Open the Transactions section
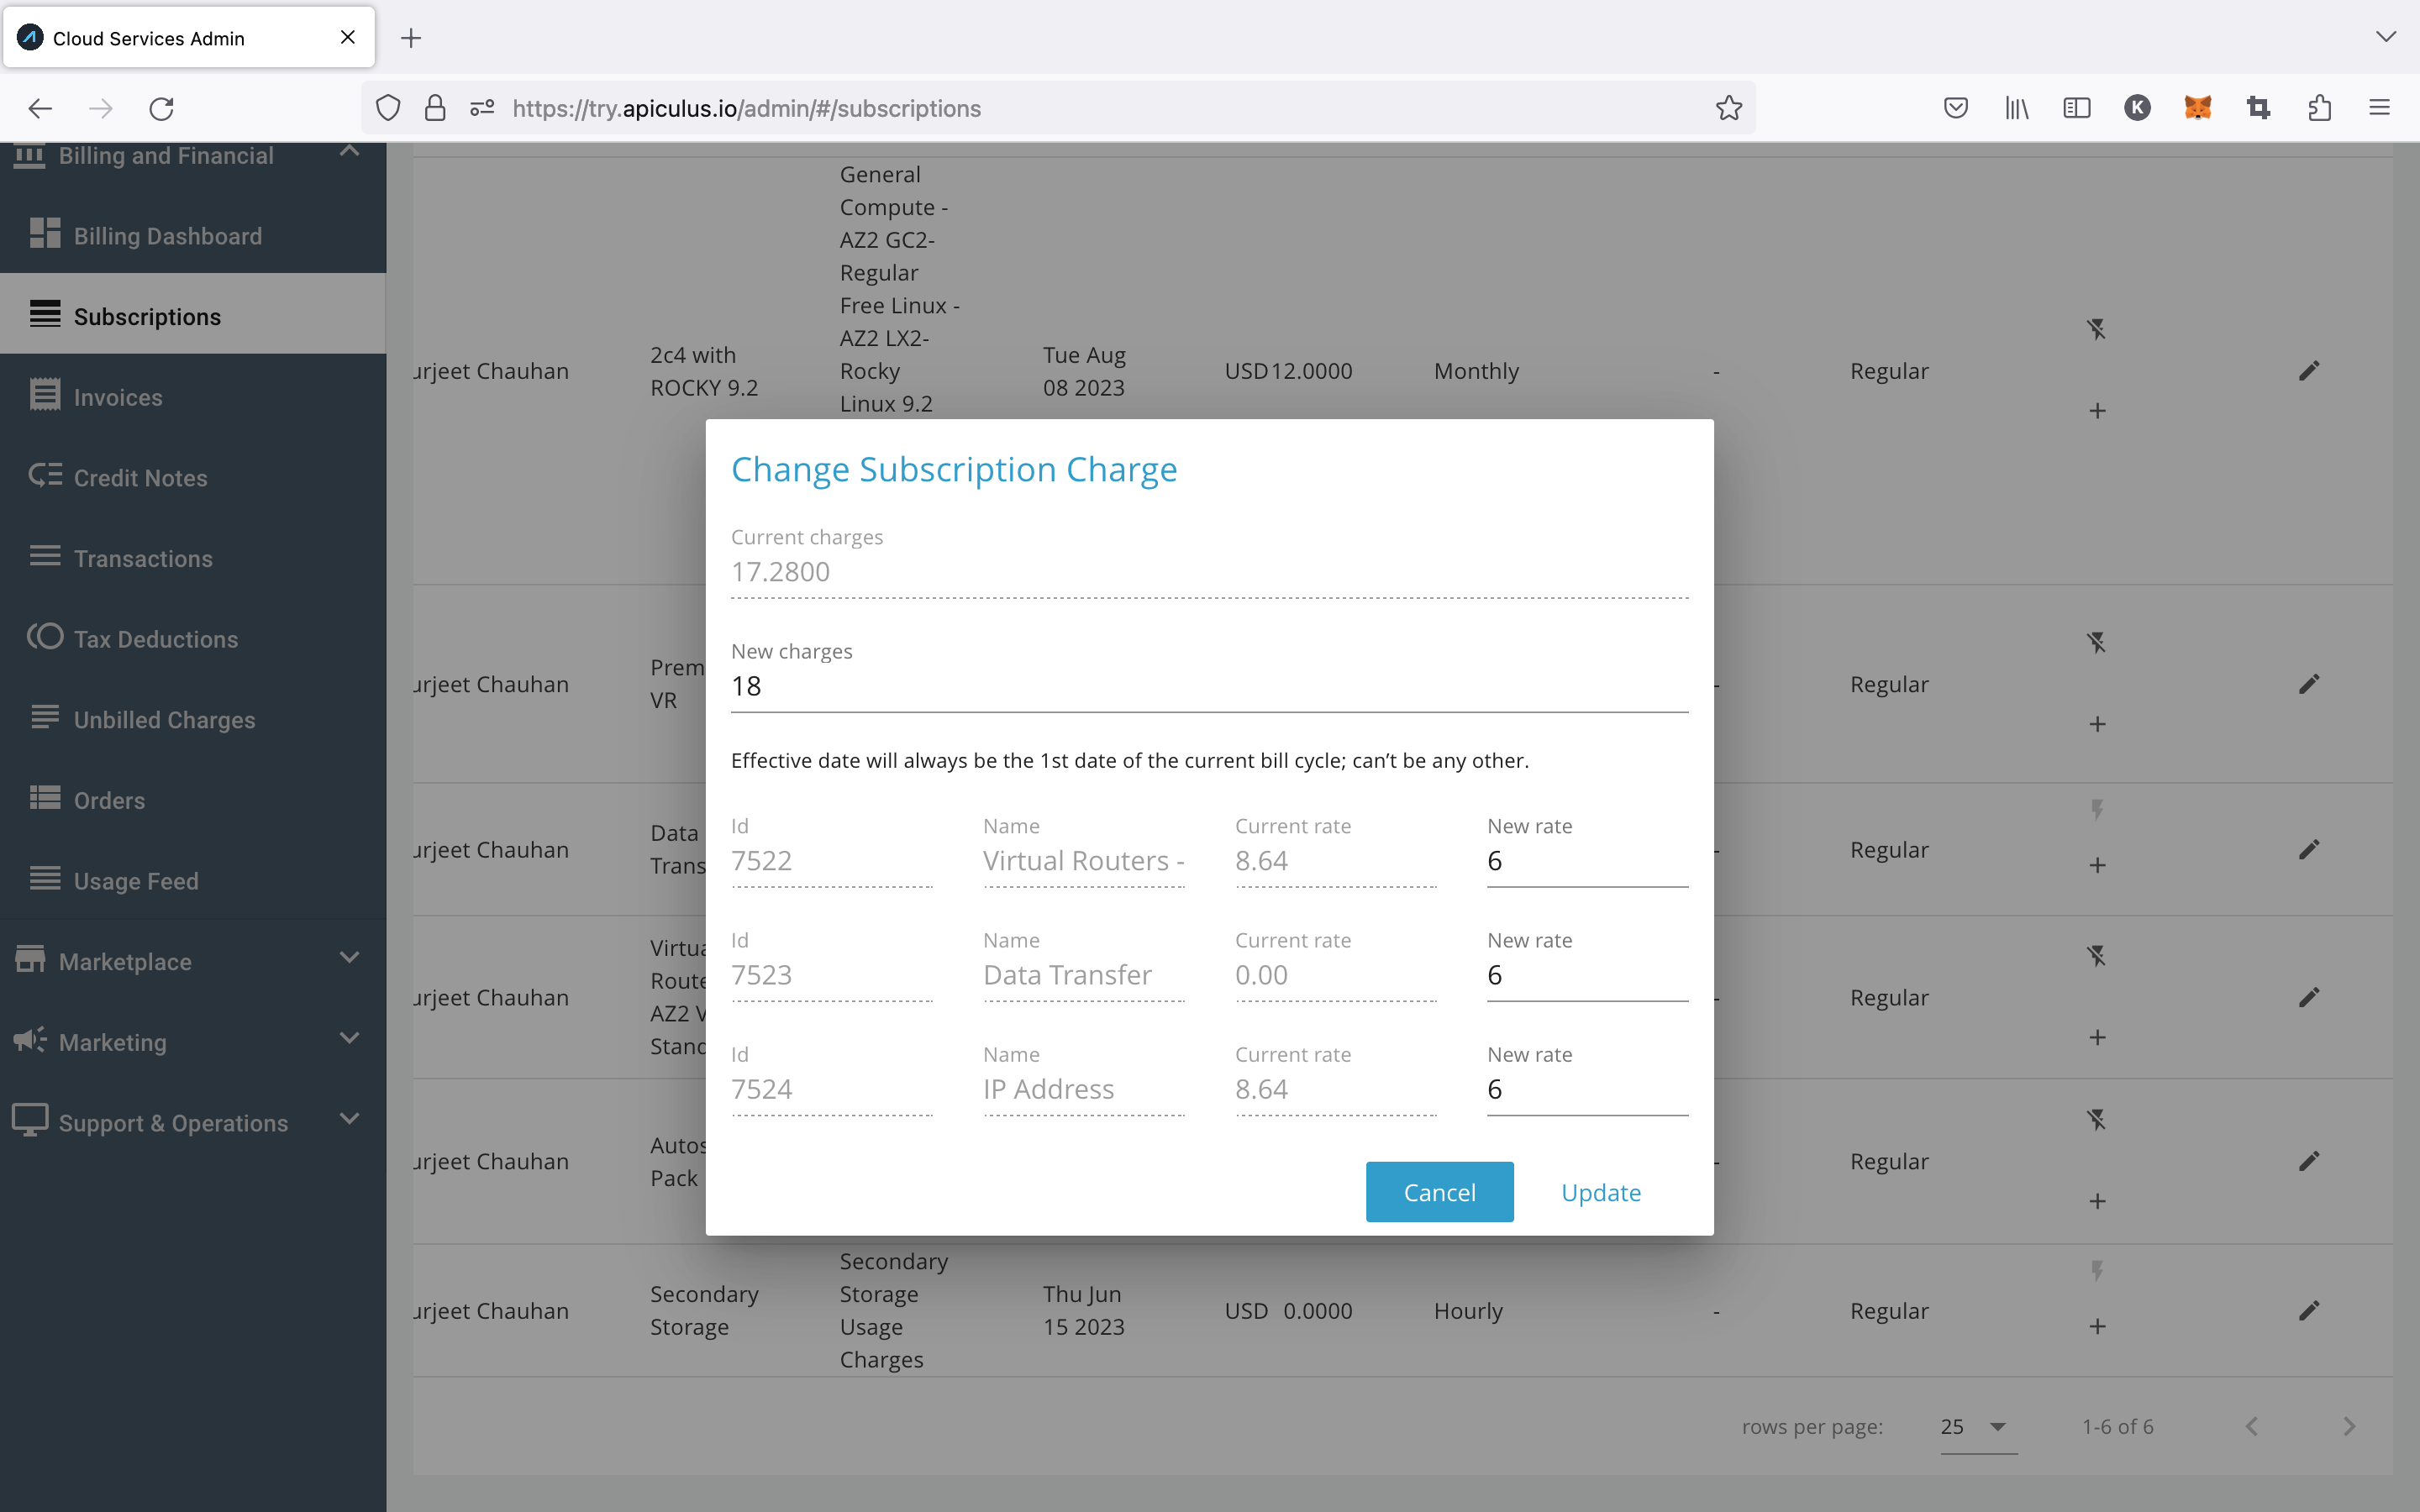 point(143,558)
